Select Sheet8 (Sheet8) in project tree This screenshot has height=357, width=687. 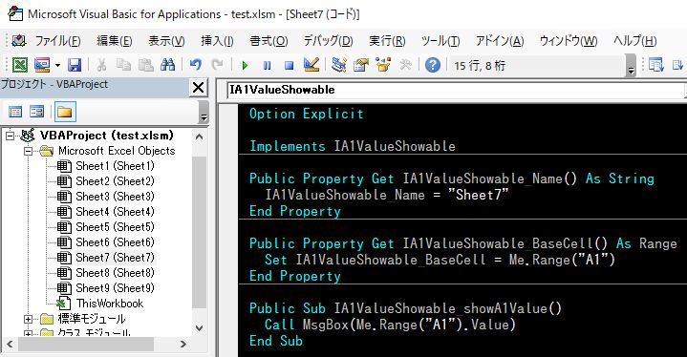(x=115, y=273)
